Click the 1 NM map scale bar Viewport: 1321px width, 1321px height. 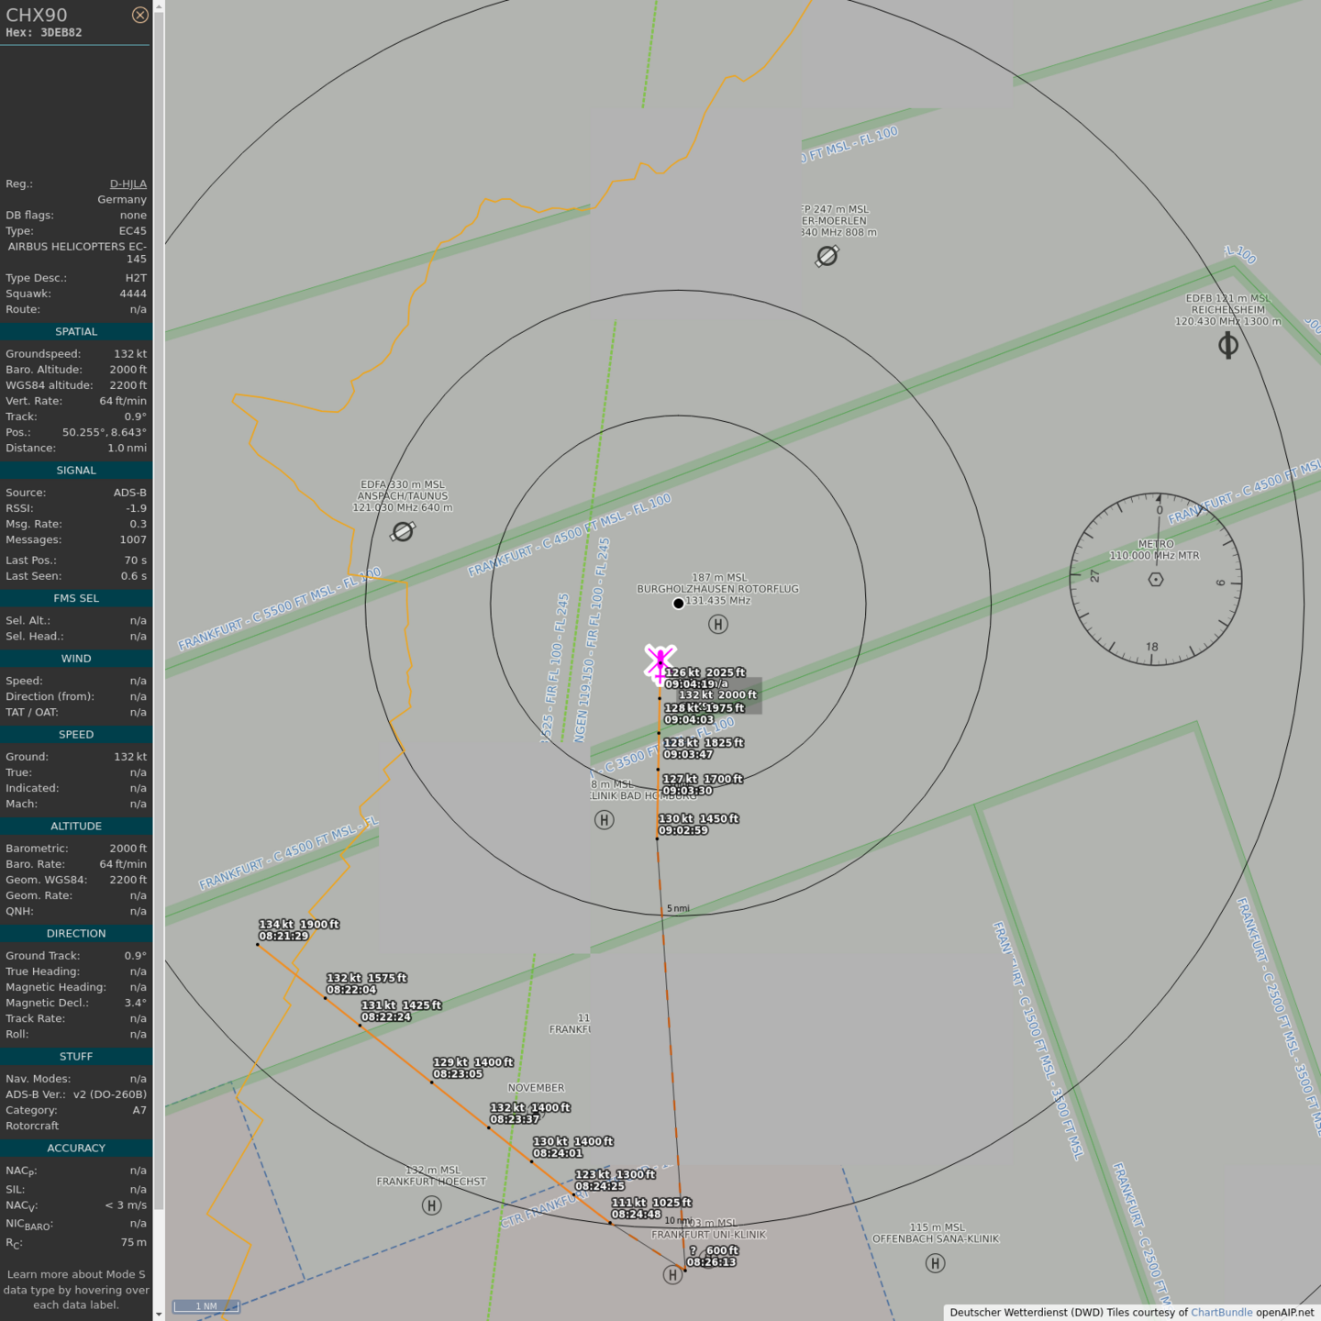206,1306
